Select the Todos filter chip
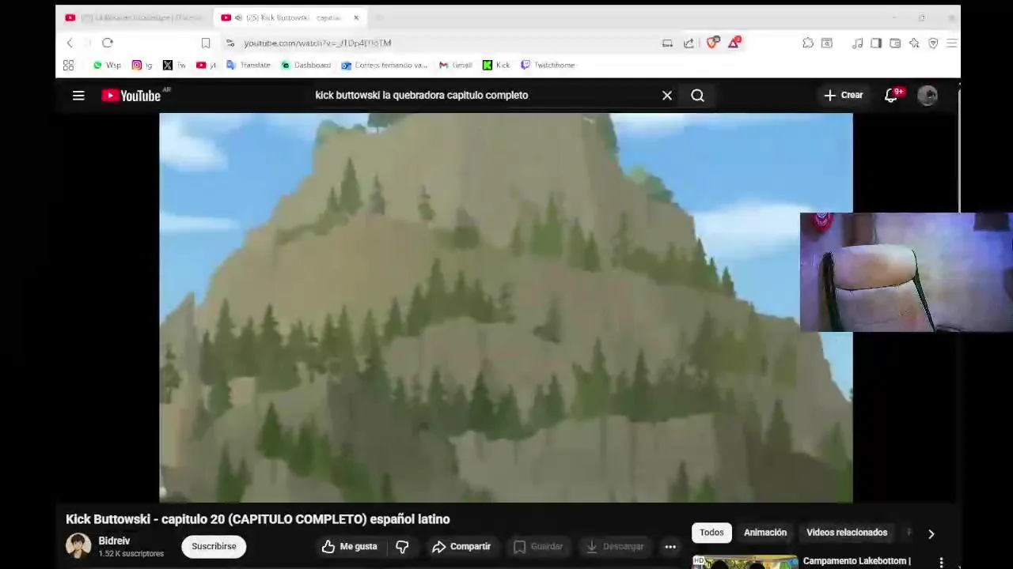This screenshot has height=569, width=1013. point(711,533)
